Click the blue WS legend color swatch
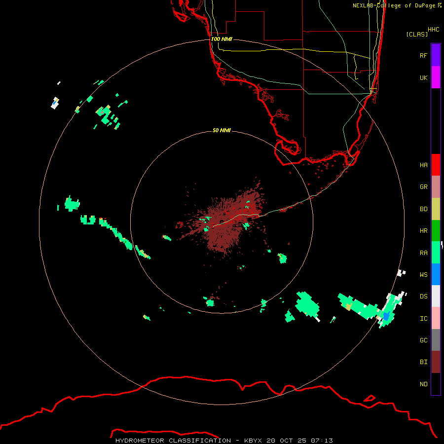444x444 pixels. coord(436,274)
